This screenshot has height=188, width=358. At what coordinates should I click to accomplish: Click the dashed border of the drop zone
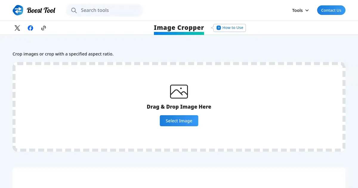(179, 64)
